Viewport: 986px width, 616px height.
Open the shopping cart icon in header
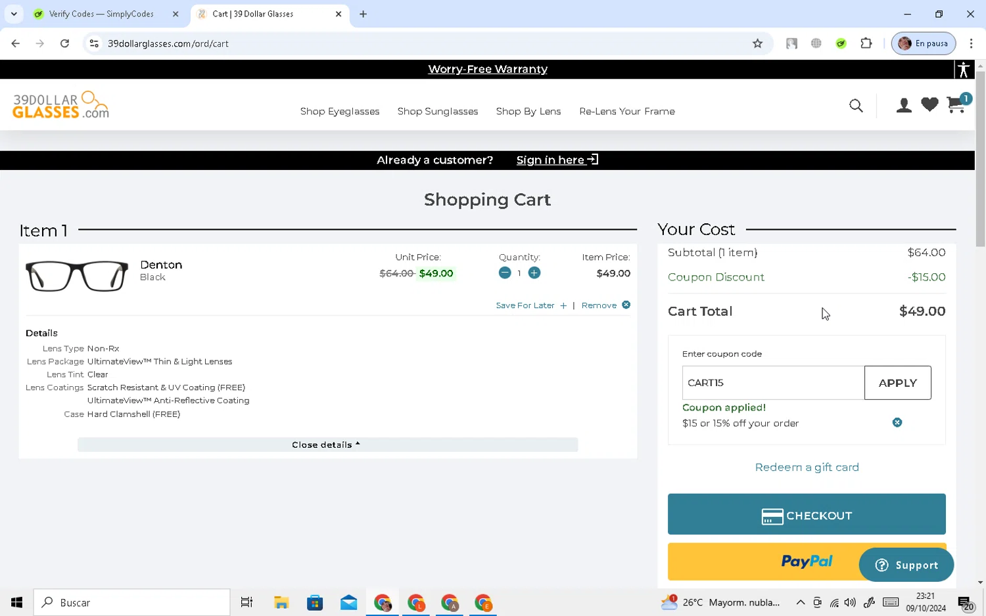[x=957, y=104]
